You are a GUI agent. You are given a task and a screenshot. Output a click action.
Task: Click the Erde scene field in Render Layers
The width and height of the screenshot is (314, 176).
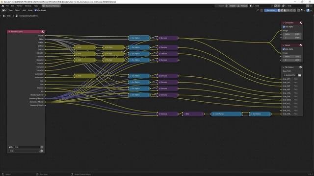[26, 147]
